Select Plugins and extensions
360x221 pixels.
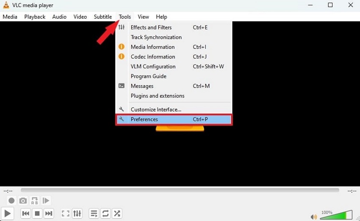(x=174, y=96)
